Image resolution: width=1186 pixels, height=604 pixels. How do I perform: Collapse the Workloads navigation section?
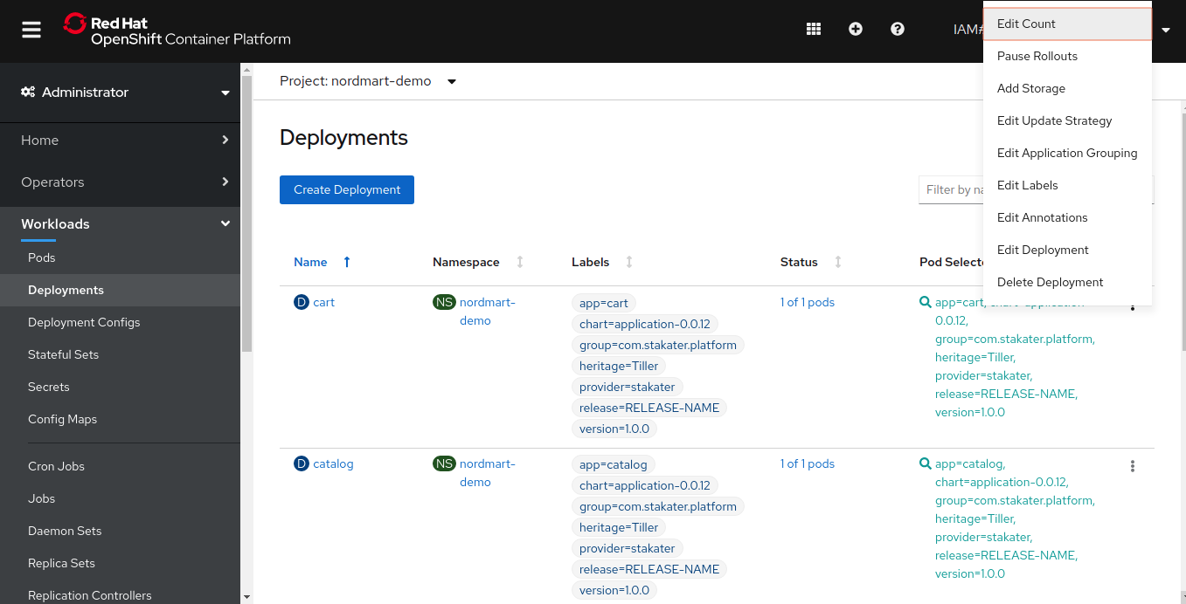[120, 224]
